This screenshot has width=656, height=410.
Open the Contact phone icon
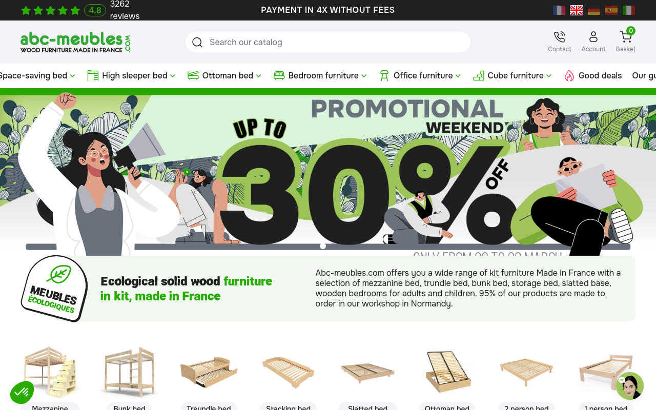559,37
